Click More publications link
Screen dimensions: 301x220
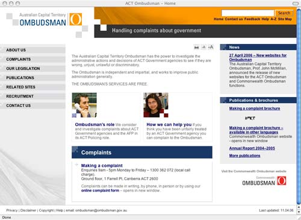(244, 156)
